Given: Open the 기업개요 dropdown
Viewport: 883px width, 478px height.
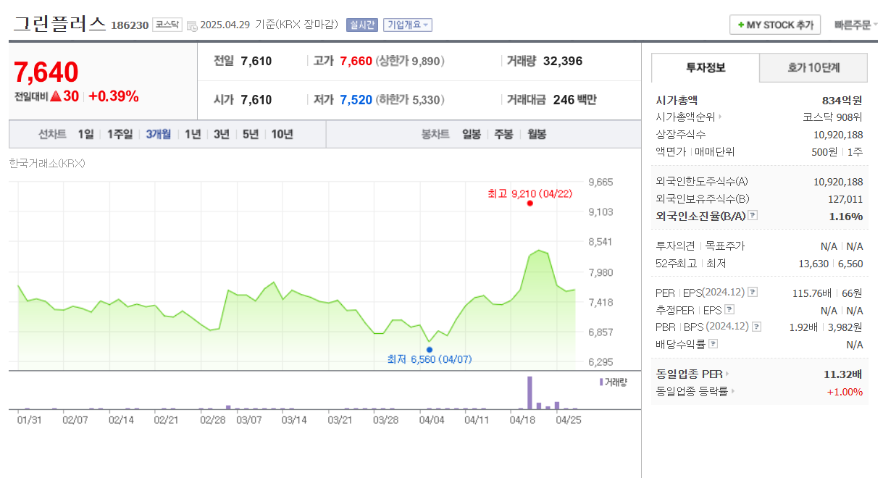Looking at the screenshot, I should [408, 25].
